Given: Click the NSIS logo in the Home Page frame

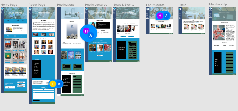Looking at the screenshot, I should [2, 10].
